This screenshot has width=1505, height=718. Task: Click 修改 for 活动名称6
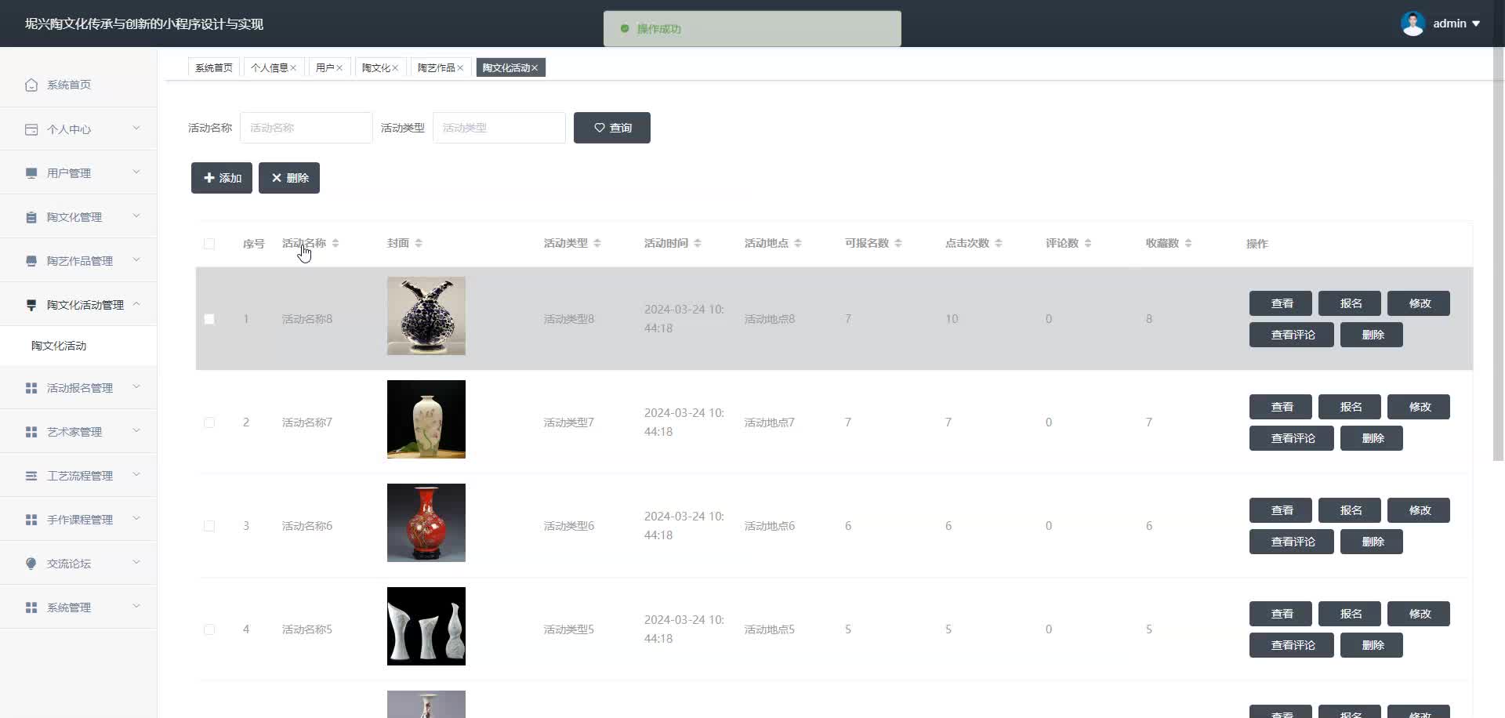[x=1419, y=510]
